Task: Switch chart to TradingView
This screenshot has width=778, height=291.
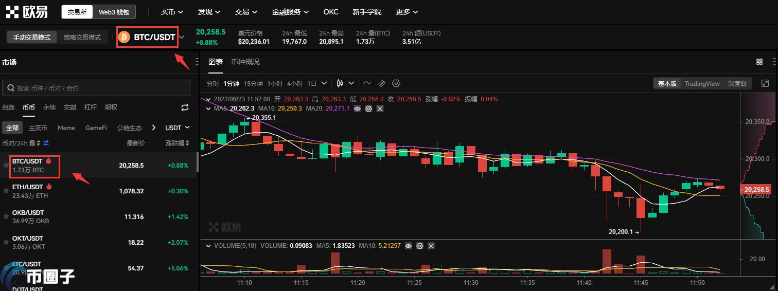Action: pyautogui.click(x=702, y=83)
